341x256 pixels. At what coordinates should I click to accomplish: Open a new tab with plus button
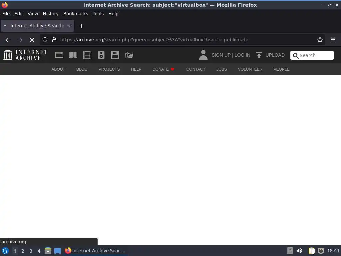click(81, 26)
